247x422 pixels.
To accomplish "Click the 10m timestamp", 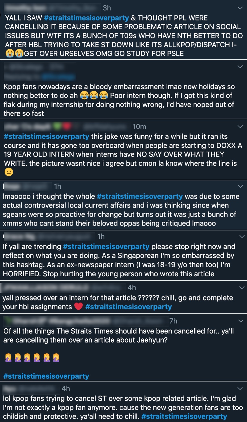I will point(139,127).
